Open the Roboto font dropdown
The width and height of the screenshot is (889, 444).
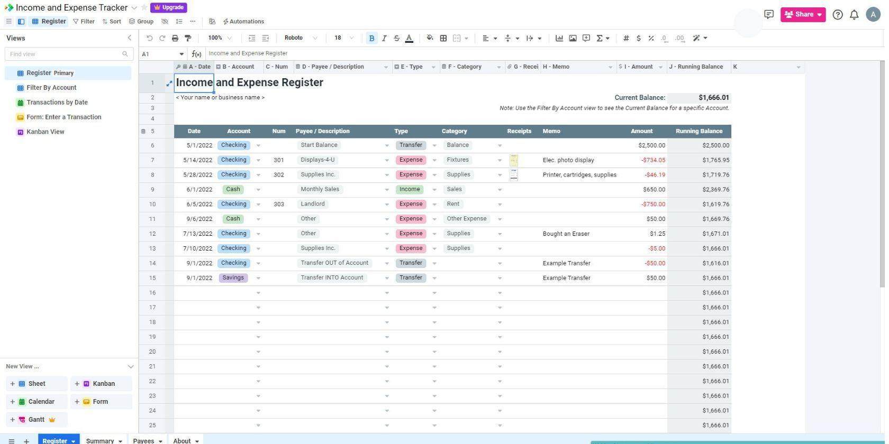coord(301,38)
